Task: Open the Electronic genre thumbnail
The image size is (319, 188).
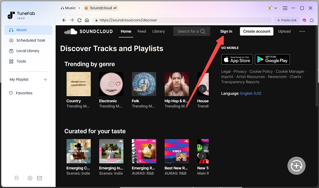Action: tap(111, 84)
